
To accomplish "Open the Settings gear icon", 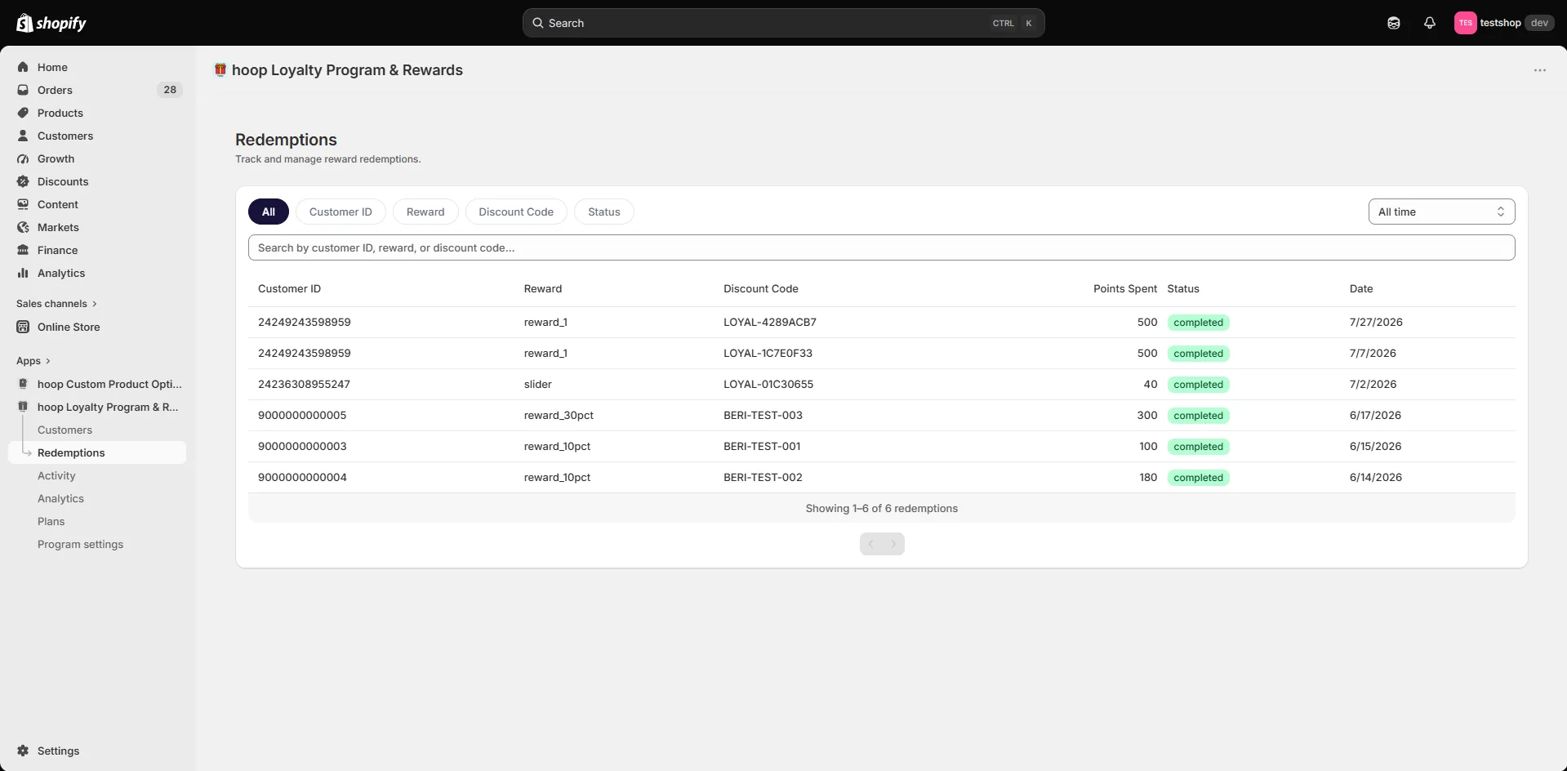I will tap(23, 751).
